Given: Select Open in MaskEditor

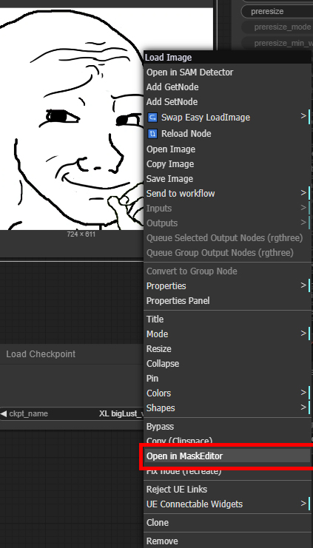Looking at the screenshot, I should coord(227,456).
